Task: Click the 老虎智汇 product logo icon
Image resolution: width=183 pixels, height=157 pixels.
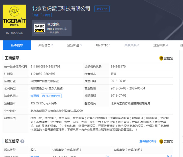Action: pos(40,28)
